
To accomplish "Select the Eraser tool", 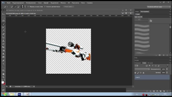I will coord(3,47).
